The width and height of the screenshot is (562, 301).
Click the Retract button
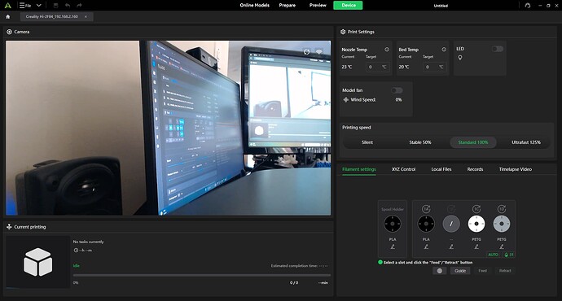pos(505,271)
